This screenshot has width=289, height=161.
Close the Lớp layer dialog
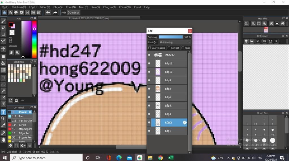coord(190,31)
